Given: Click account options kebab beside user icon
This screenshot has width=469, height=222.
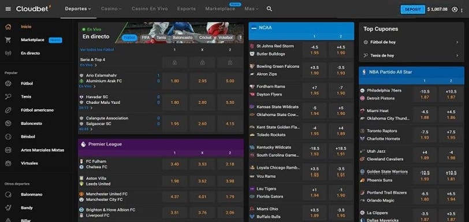Looking at the screenshot, I should click(x=462, y=10).
